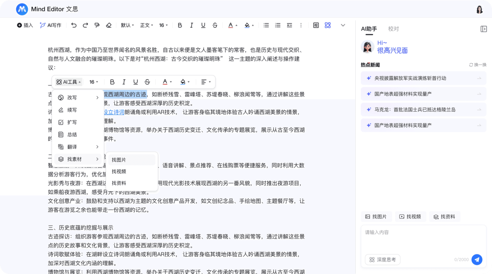Apply font color in the floating toolbar
Screen dimensions: 492x274
tap(165, 82)
